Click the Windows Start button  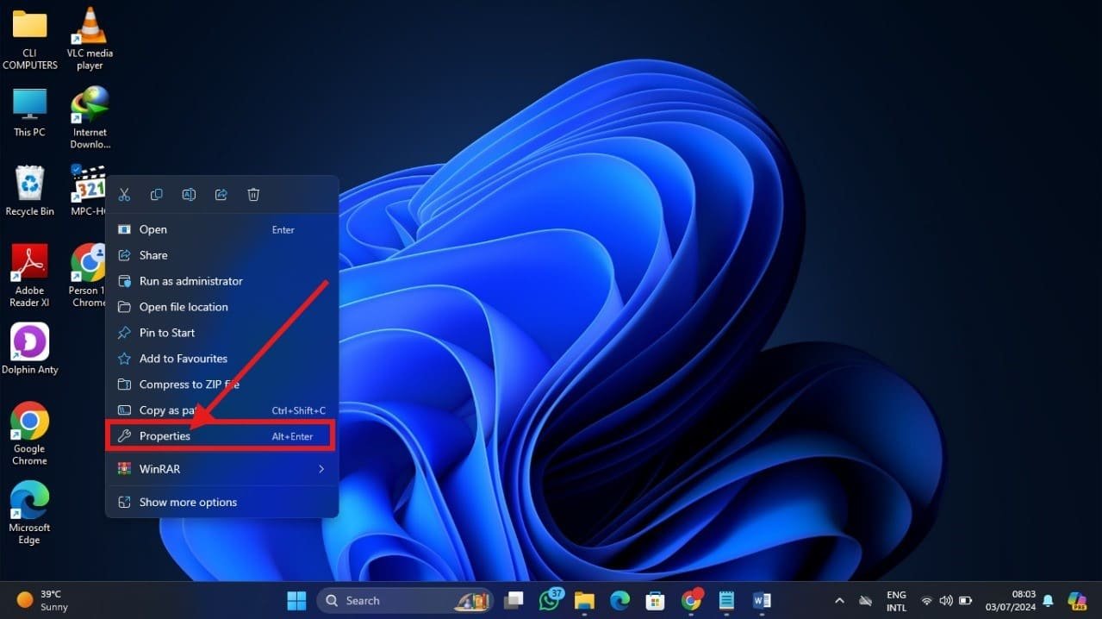[296, 600]
